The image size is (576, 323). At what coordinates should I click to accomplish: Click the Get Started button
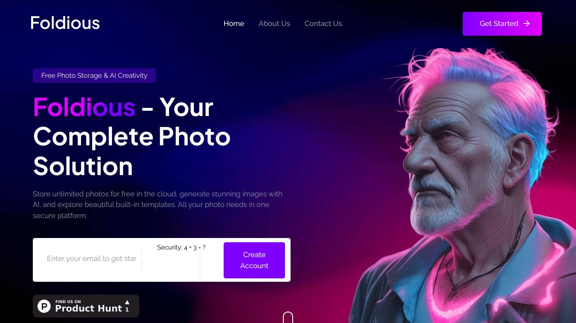[x=502, y=24]
